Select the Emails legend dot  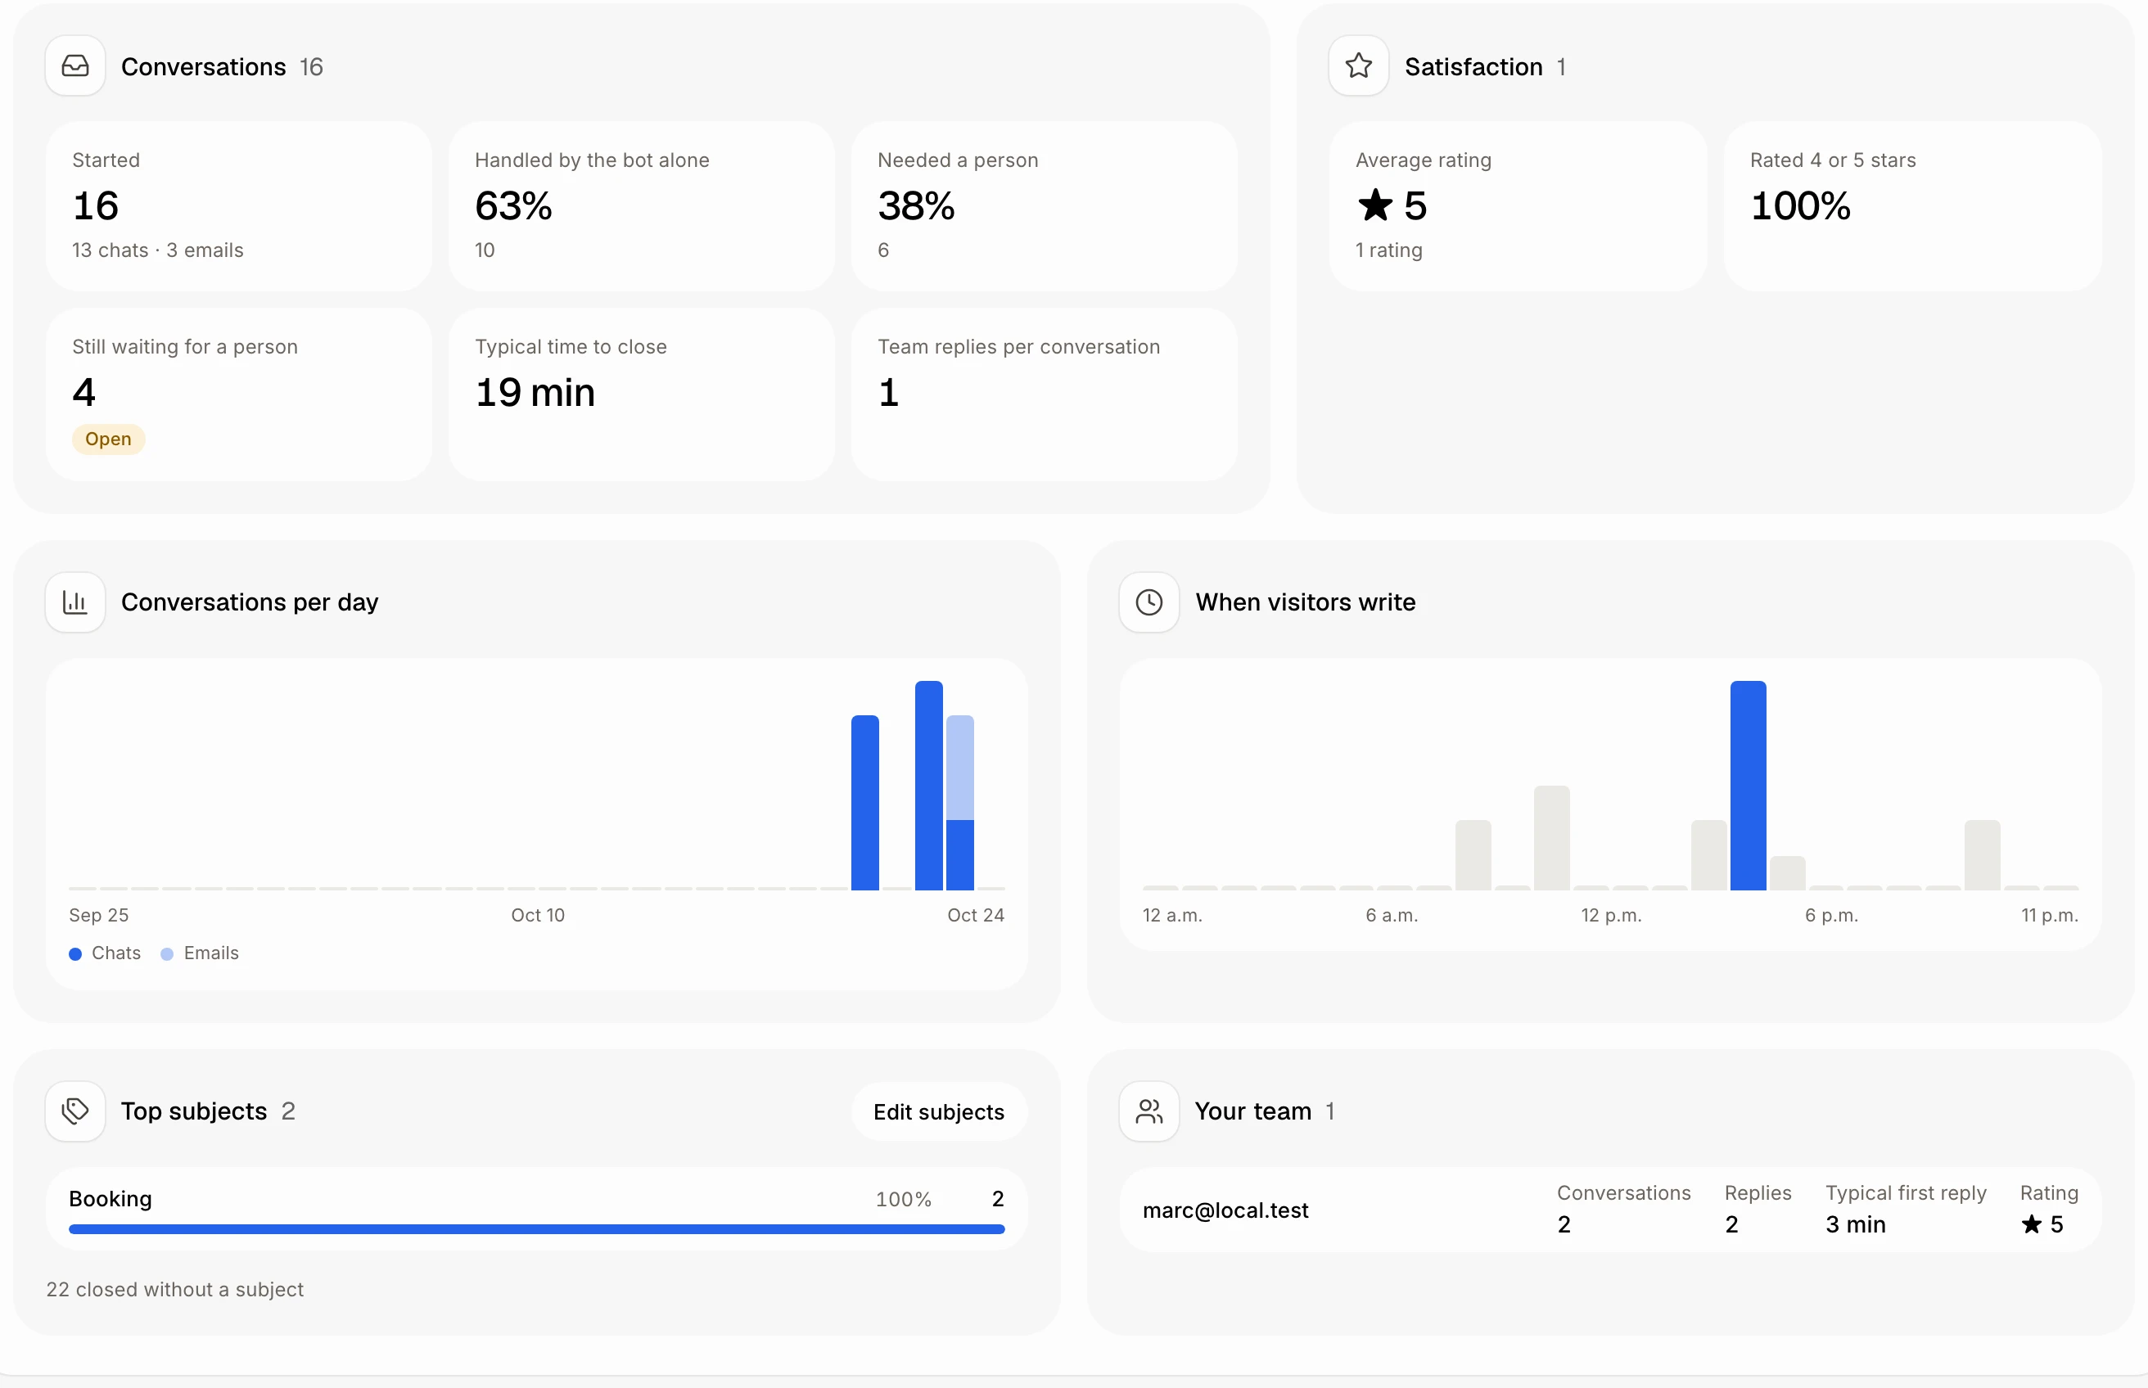tap(167, 953)
